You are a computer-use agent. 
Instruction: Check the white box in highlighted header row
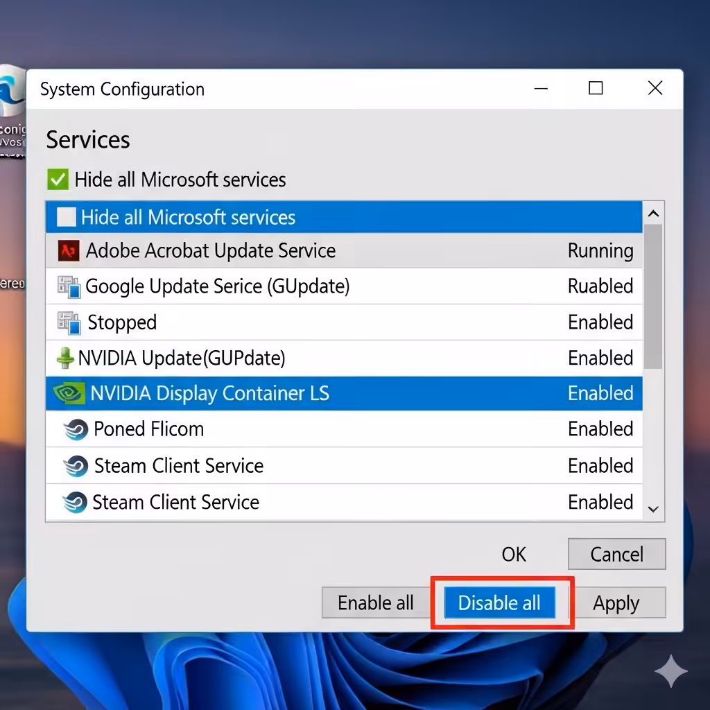(x=66, y=217)
